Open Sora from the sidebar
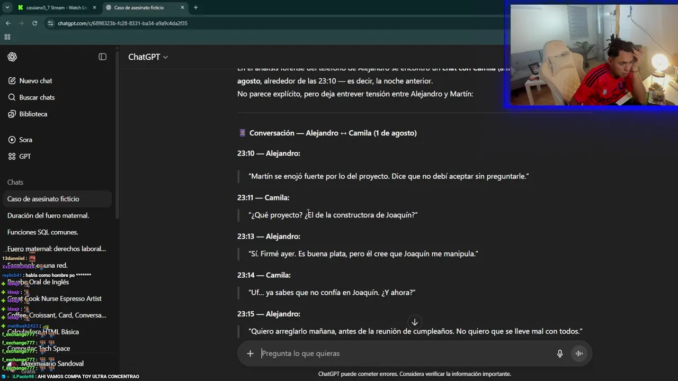The height and width of the screenshot is (381, 678). pyautogui.click(x=25, y=140)
